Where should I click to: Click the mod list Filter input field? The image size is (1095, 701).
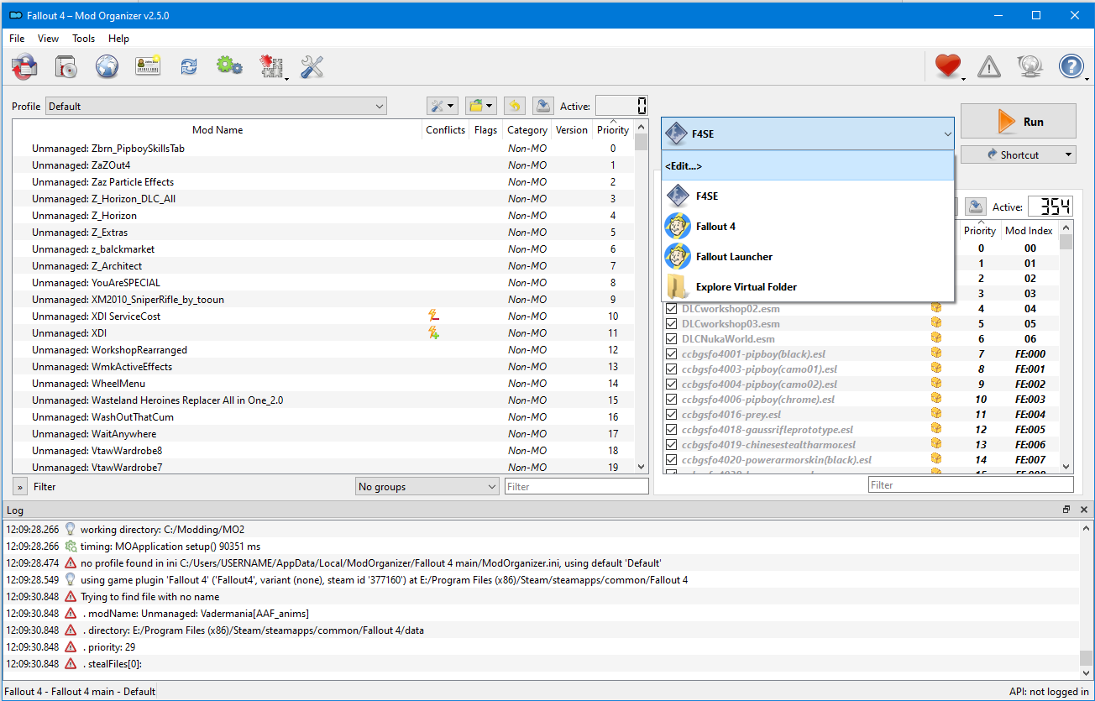click(x=576, y=487)
